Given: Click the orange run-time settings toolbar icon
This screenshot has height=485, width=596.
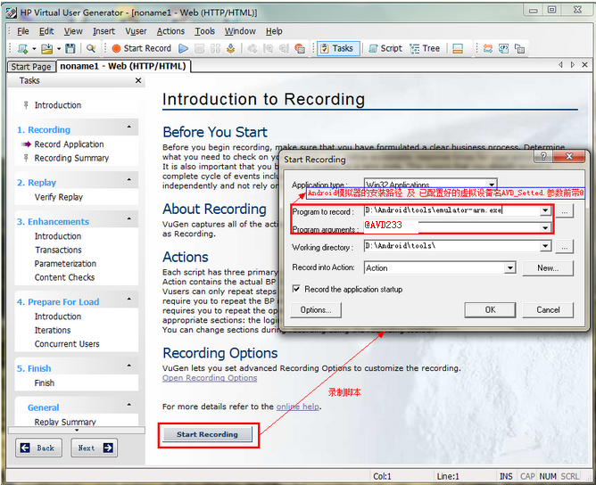Looking at the screenshot, I should (x=488, y=49).
